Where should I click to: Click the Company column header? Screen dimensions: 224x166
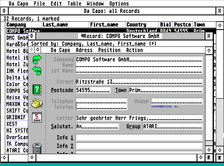coord(23,25)
